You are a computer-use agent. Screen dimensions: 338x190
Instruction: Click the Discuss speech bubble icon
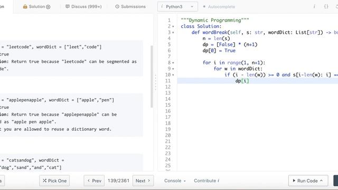[68, 6]
